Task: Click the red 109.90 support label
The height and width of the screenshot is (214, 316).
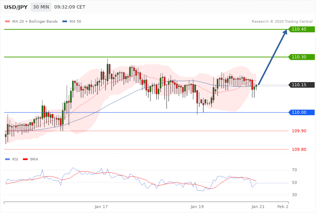Action: click(x=299, y=131)
